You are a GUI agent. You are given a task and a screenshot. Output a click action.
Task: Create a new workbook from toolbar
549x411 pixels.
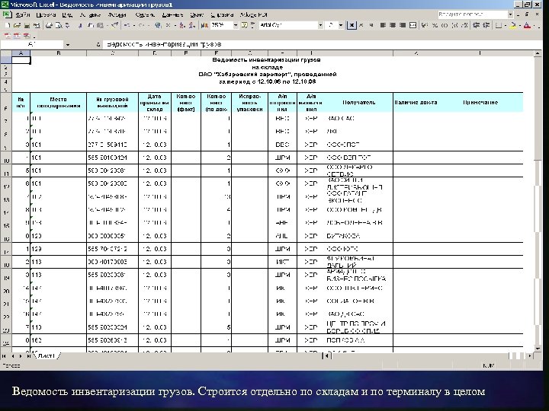(x=8, y=25)
